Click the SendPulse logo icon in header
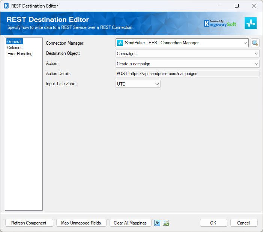 coord(250,23)
